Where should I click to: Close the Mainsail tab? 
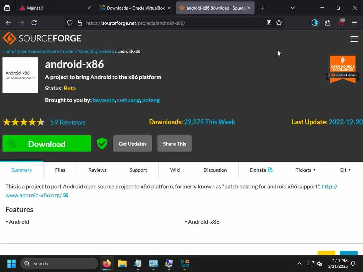point(89,8)
